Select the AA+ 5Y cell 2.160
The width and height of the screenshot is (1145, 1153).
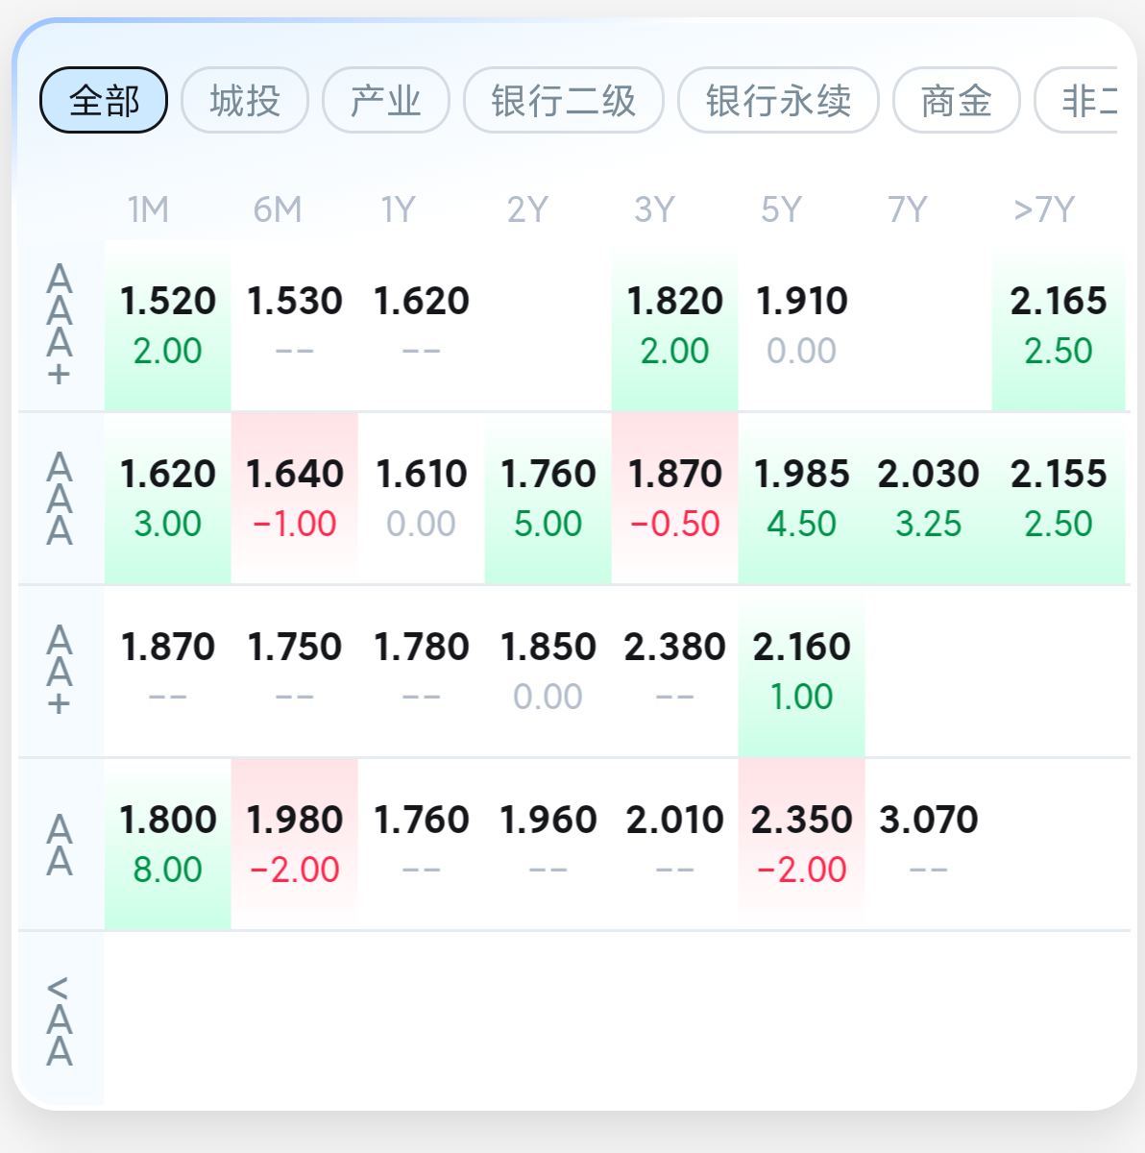(x=801, y=671)
